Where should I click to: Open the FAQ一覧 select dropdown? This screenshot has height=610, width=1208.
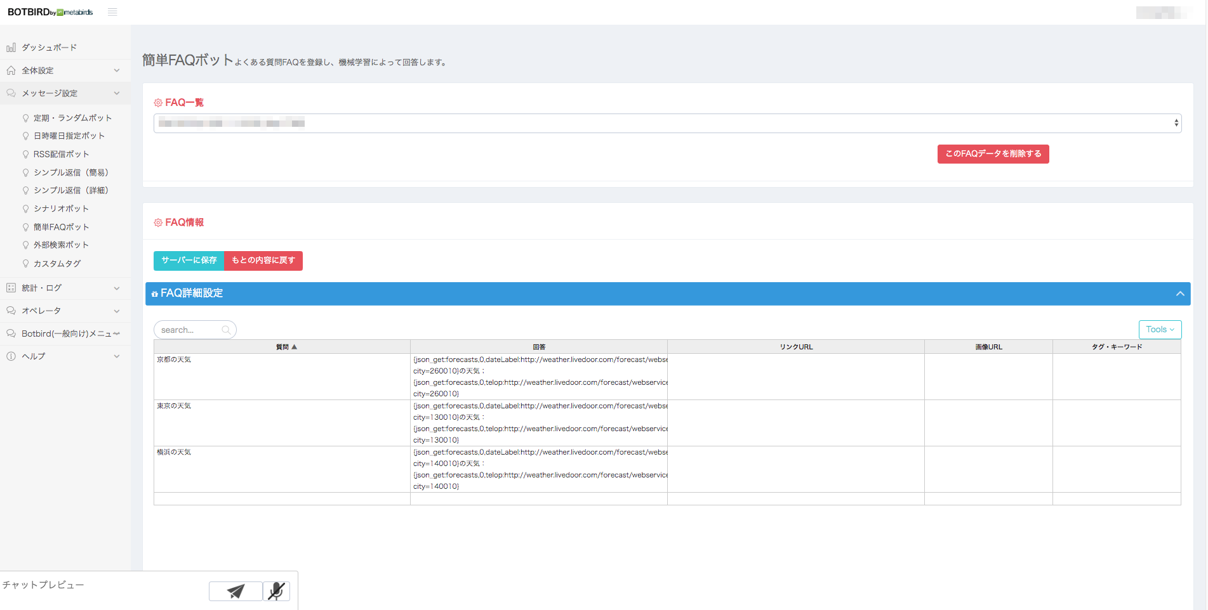tap(667, 123)
